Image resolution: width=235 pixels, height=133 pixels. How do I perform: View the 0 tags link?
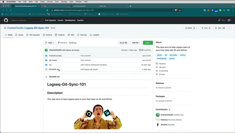(x=73, y=43)
